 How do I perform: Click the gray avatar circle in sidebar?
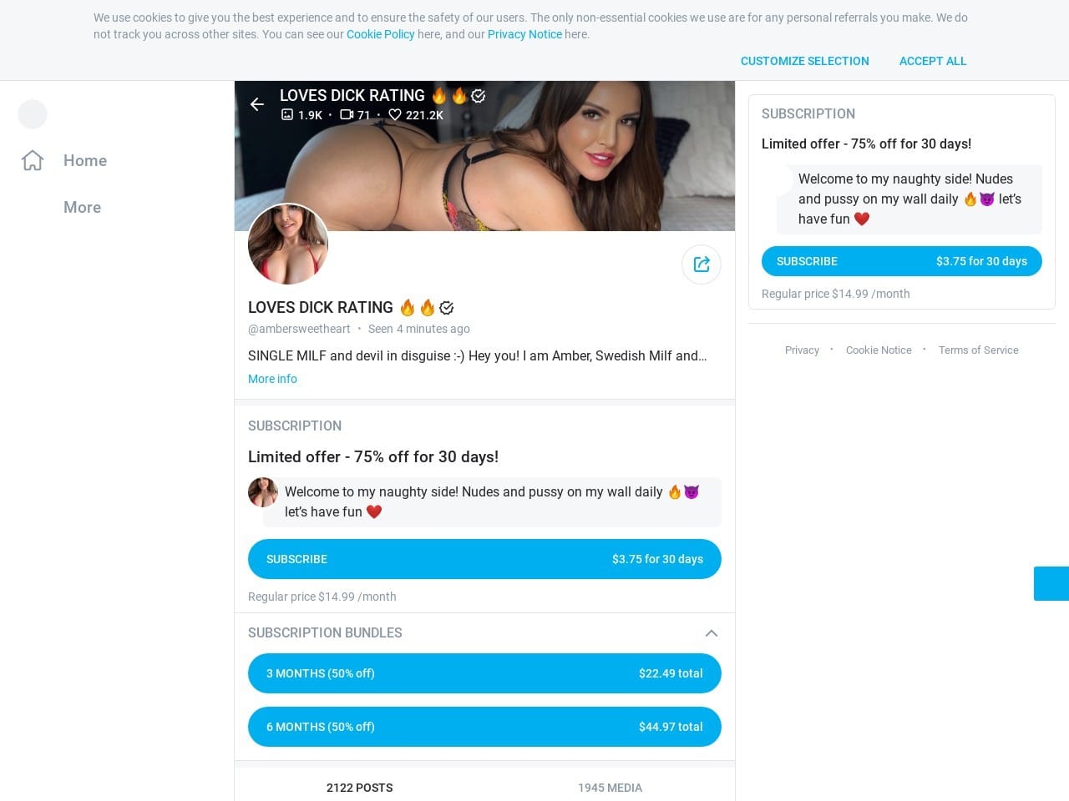[x=33, y=114]
